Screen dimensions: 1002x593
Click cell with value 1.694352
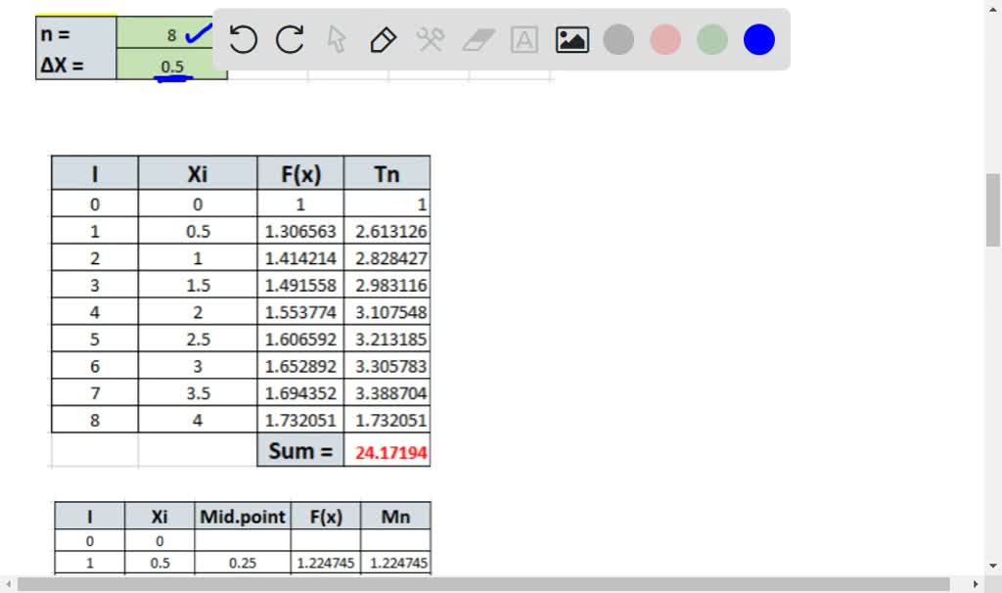tap(300, 393)
